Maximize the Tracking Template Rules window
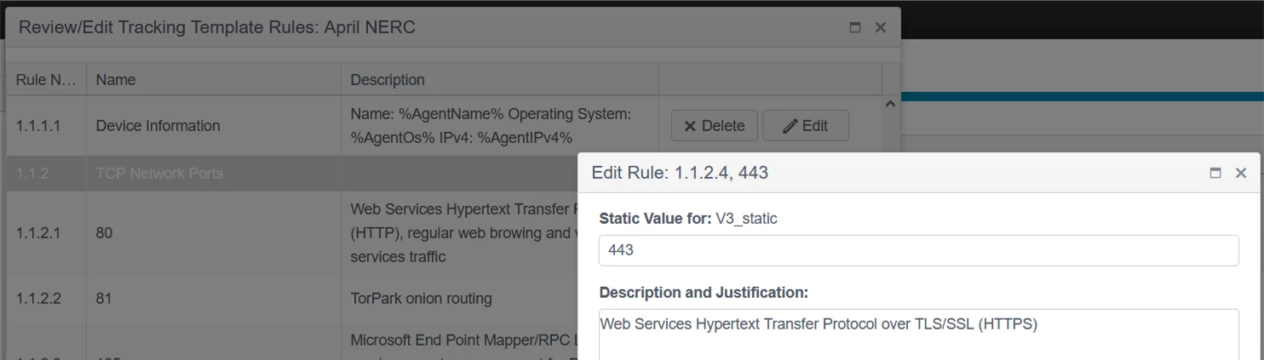 [855, 27]
